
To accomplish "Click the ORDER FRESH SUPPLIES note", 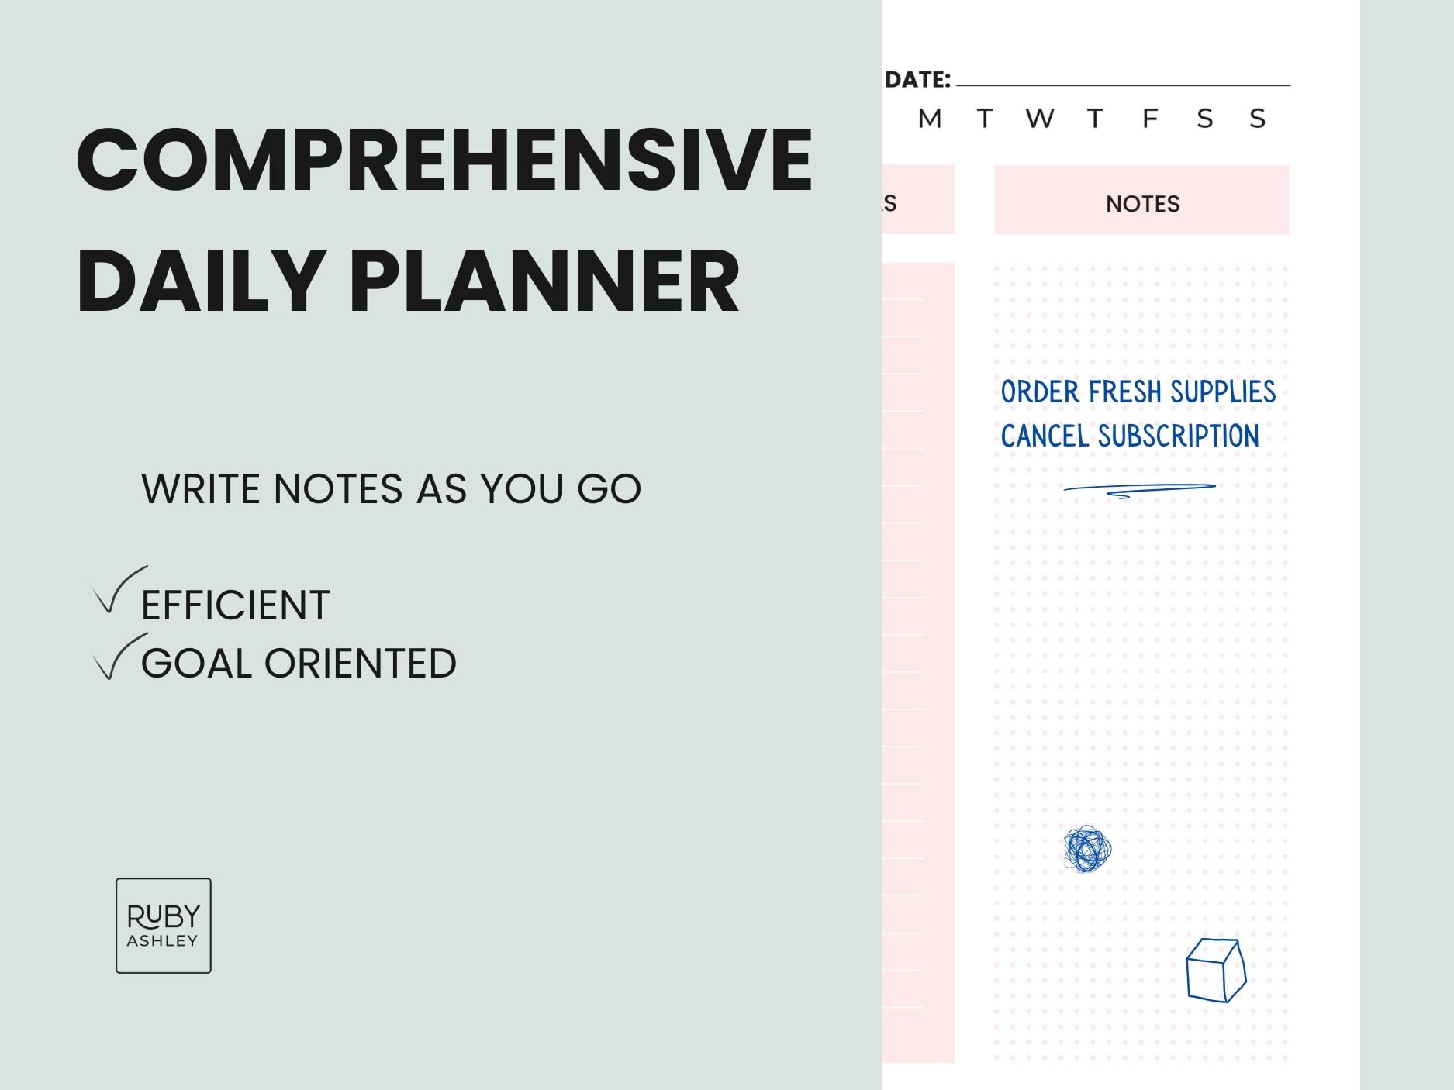I will click(x=1138, y=392).
